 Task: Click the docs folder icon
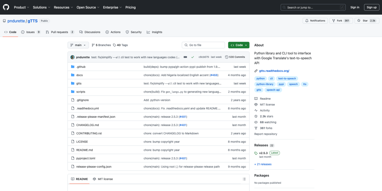[x=73, y=75]
